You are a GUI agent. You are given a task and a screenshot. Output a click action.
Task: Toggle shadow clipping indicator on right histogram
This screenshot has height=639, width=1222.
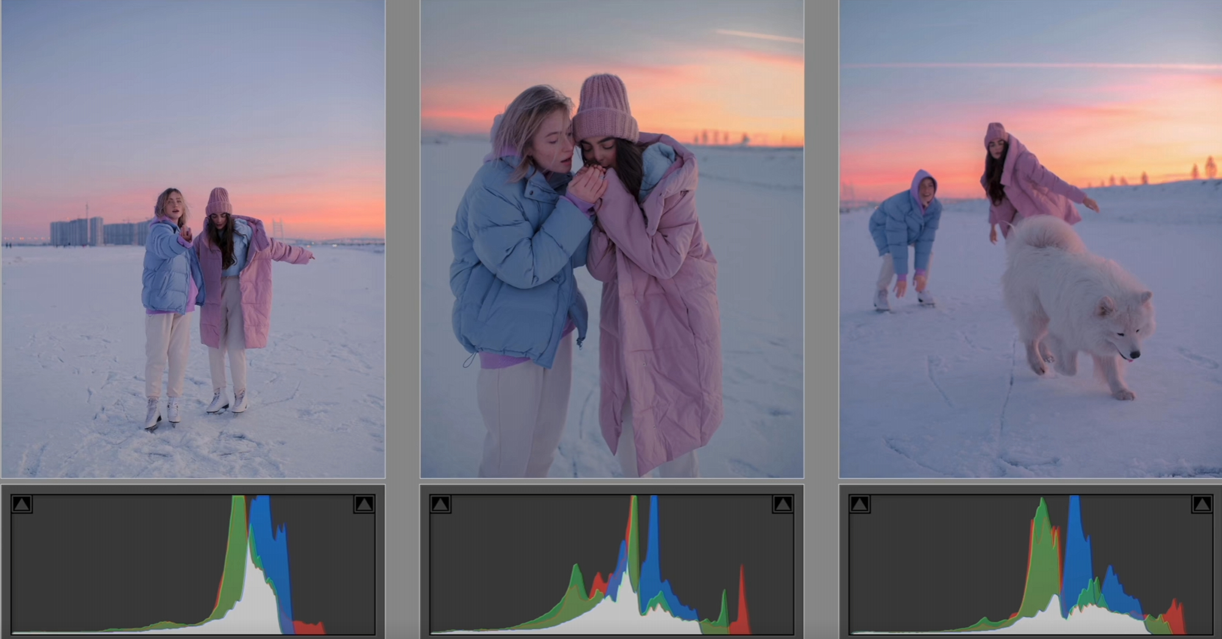pos(860,504)
